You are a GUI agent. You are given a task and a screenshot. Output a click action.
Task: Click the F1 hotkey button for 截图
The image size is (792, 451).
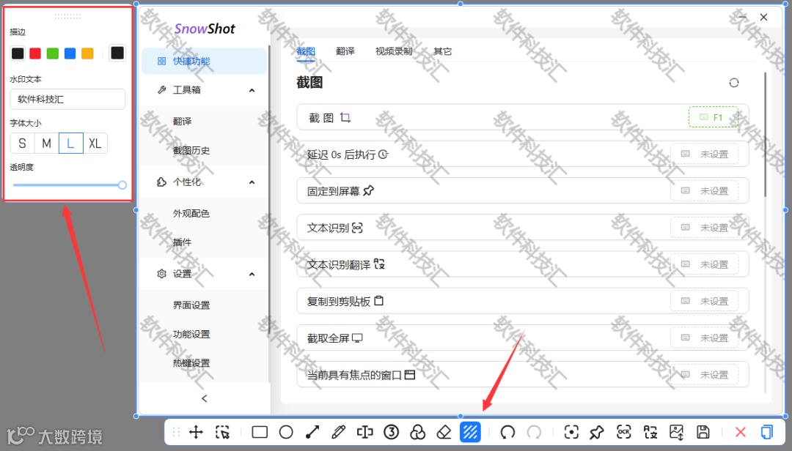click(714, 117)
